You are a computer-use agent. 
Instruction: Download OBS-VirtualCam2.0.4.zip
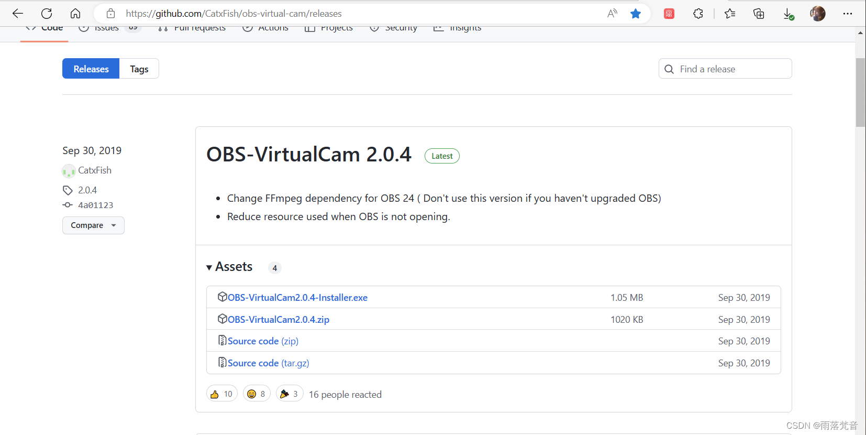(x=279, y=319)
